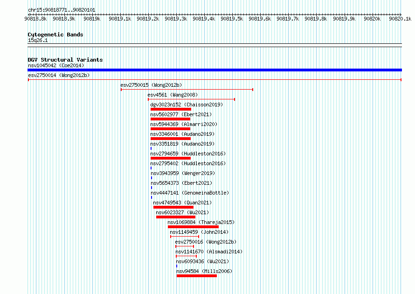The image size is (415, 294).
Task: Click the red bar under dgv3023n152
Action: 171,109
